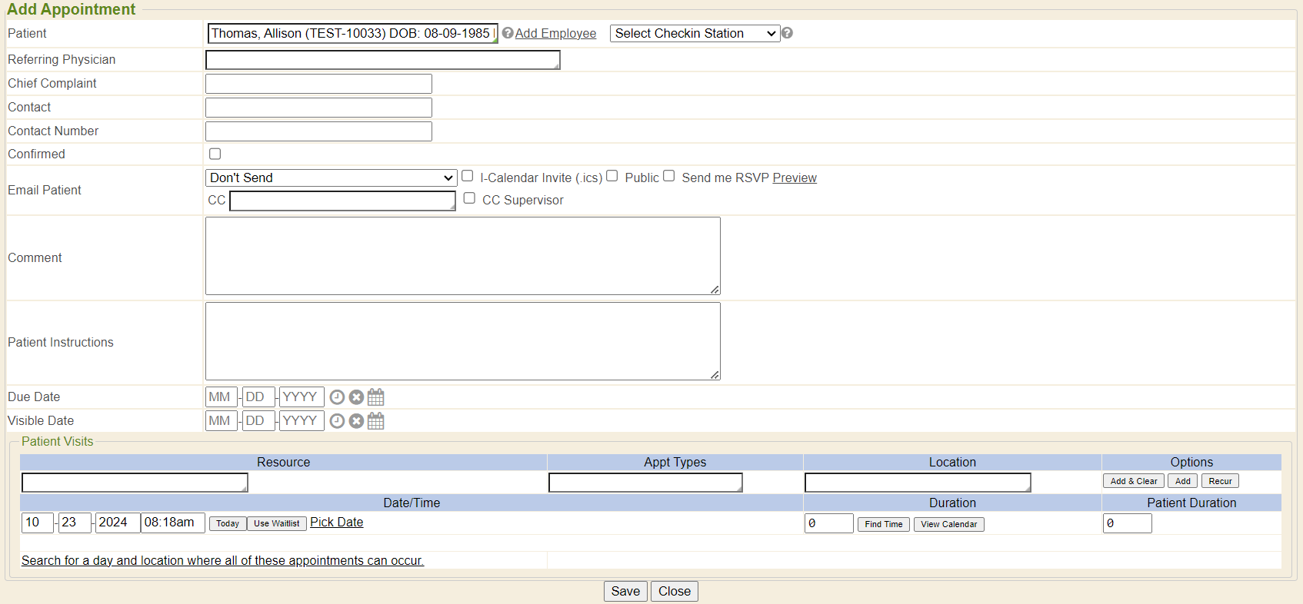Click the Resource selection field

pos(135,483)
